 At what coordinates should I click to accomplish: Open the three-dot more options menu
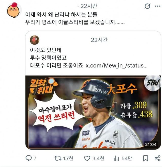tap(158, 6)
